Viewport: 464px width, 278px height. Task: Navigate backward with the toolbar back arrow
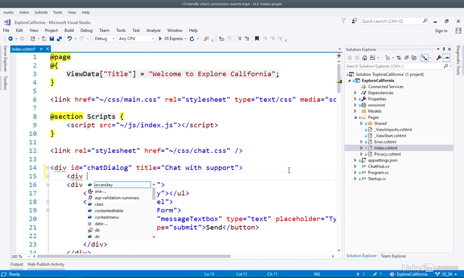point(10,39)
